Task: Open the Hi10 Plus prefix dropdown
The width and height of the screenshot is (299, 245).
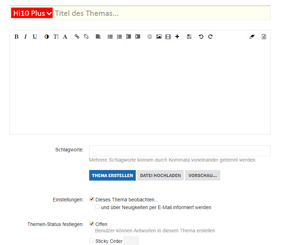Action: click(32, 13)
